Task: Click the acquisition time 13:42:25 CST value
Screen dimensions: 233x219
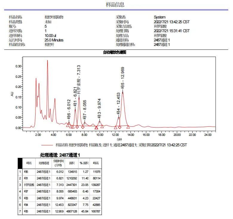Action: [171, 22]
